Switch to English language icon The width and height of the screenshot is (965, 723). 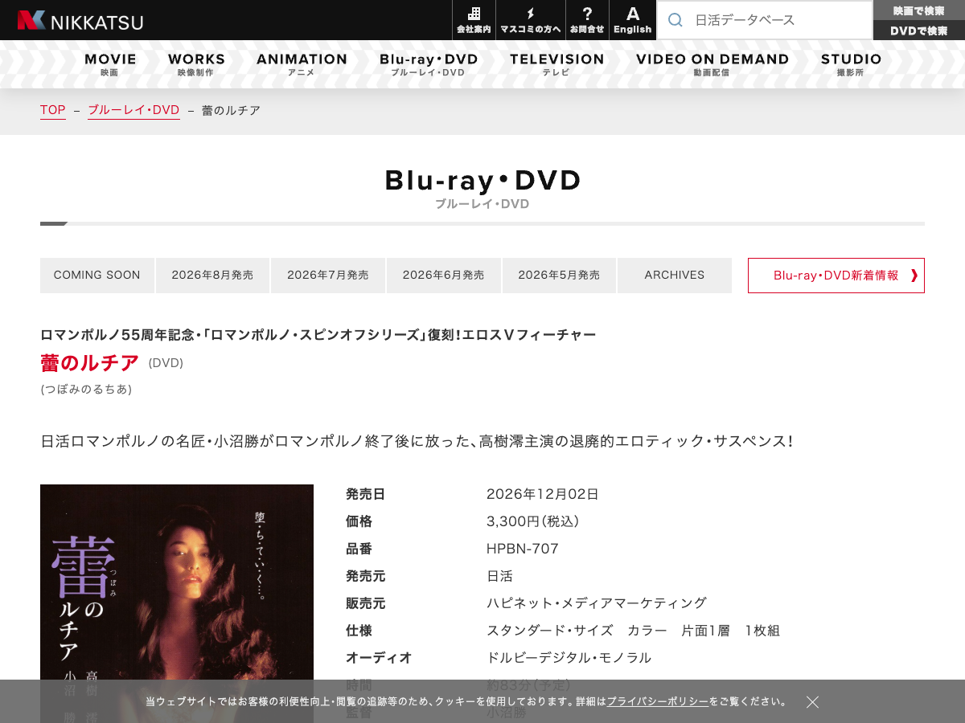coord(633,20)
